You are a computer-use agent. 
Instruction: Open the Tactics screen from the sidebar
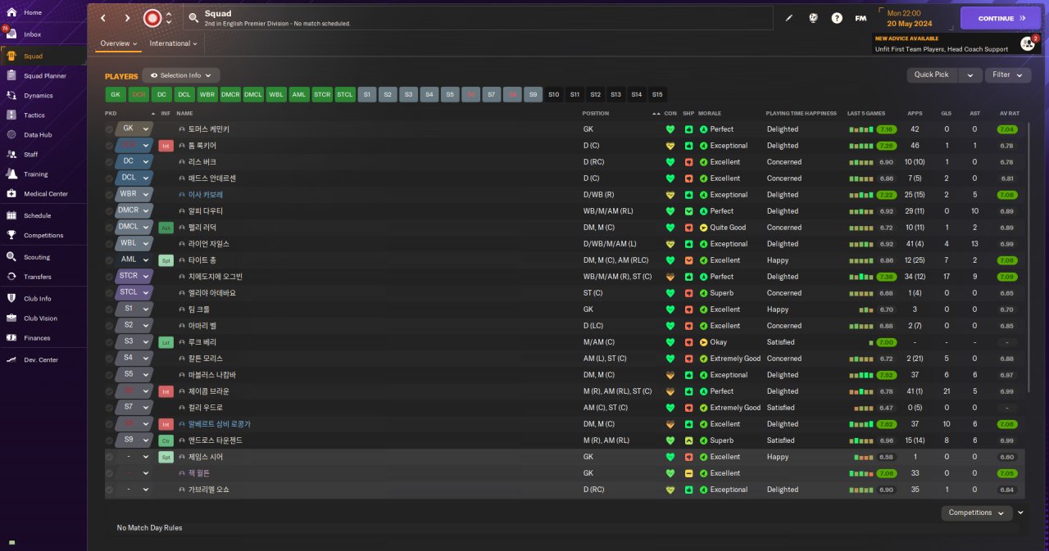(34, 115)
